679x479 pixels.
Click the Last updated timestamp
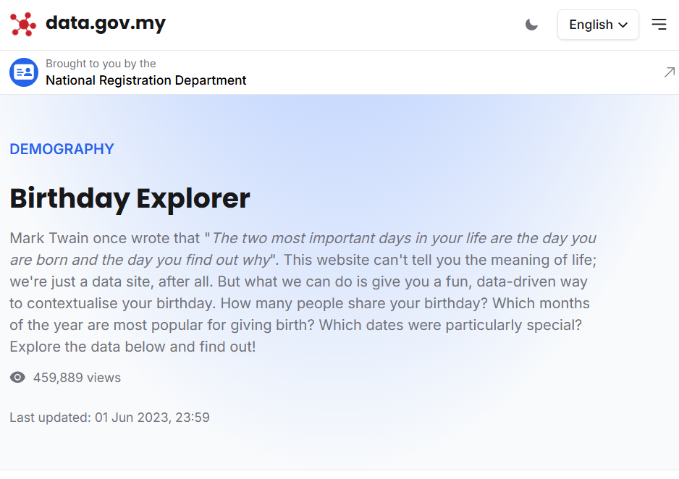click(109, 417)
